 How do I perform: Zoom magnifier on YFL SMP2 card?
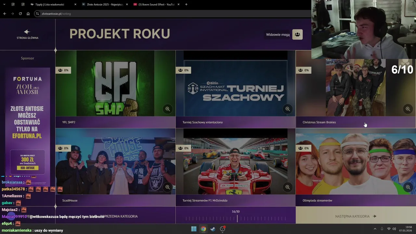(167, 109)
